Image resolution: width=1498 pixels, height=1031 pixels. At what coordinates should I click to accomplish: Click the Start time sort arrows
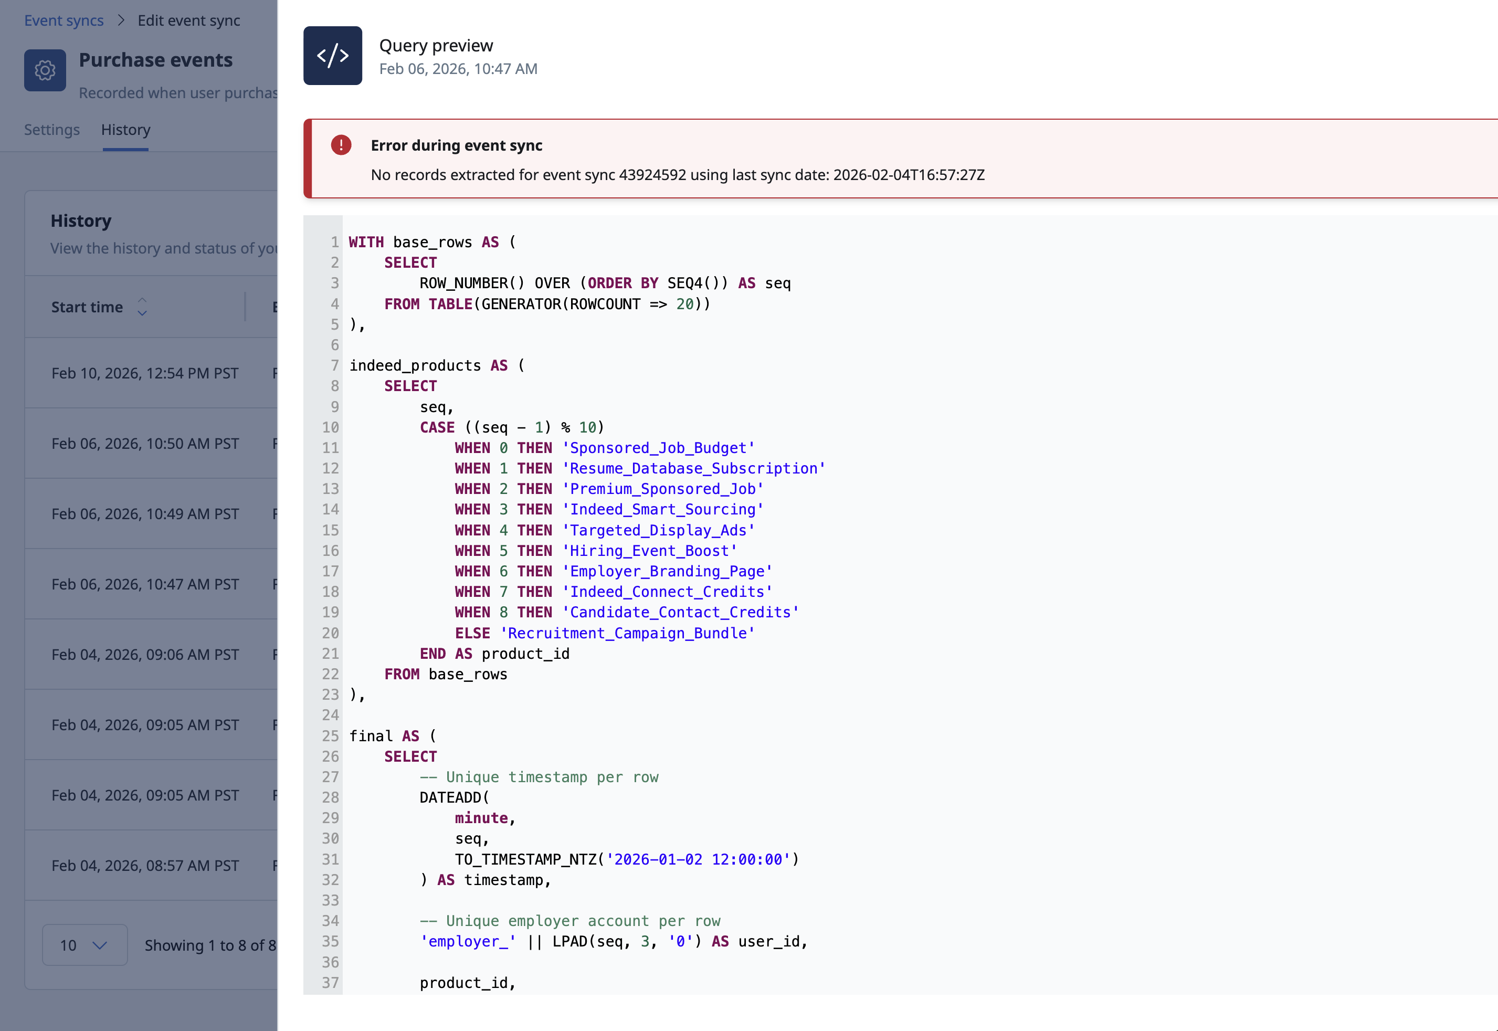coord(142,307)
